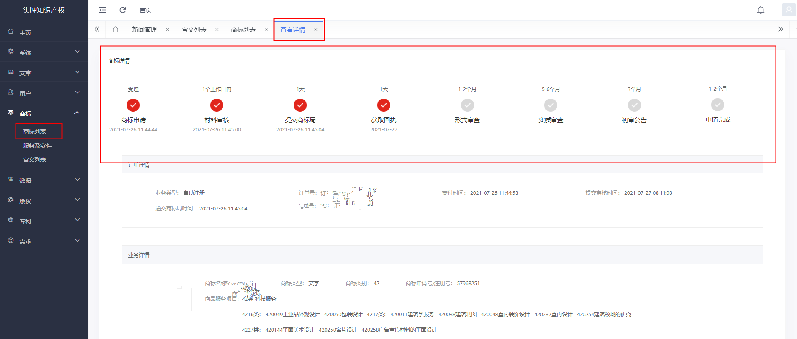Click the registration number 57968251
Image resolution: width=797 pixels, height=339 pixels.
[x=468, y=284]
